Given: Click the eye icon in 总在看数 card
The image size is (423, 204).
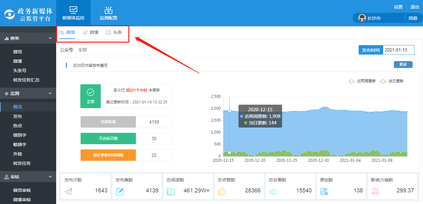Looking at the screenshot, I should pos(273,191).
